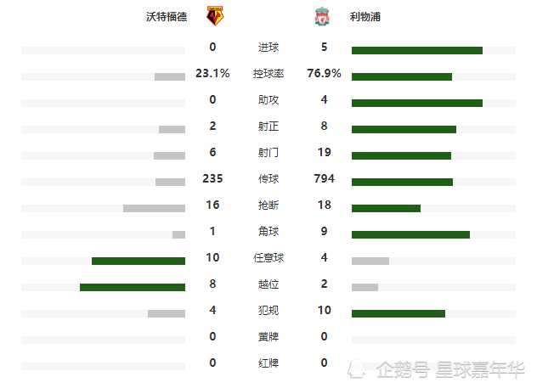Click Watford's green 越位 offside bar
The height and width of the screenshot is (388, 537).
click(x=133, y=288)
